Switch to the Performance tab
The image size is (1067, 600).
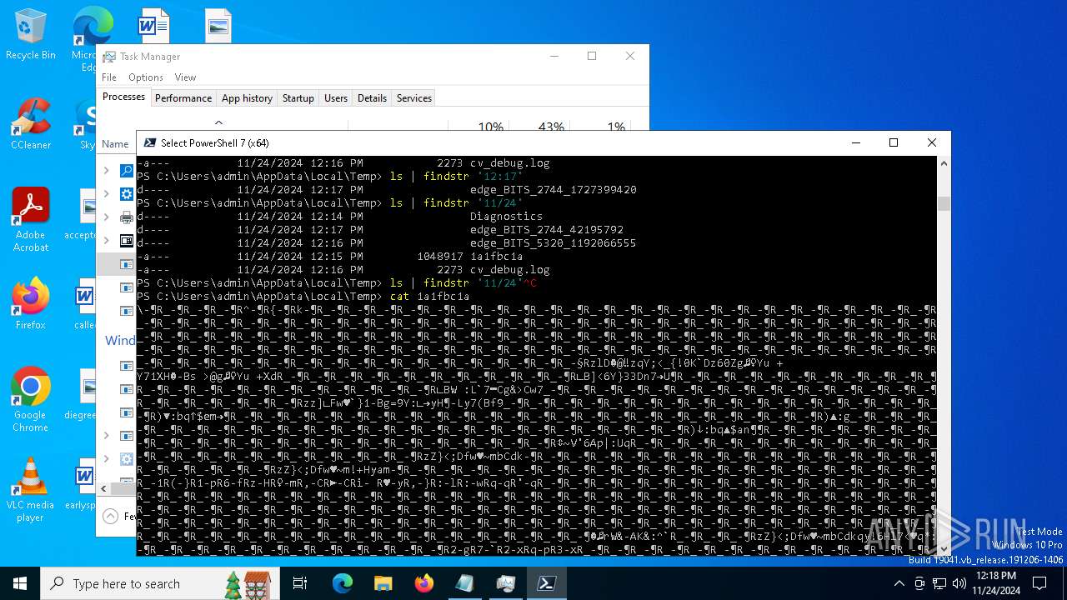tap(183, 98)
